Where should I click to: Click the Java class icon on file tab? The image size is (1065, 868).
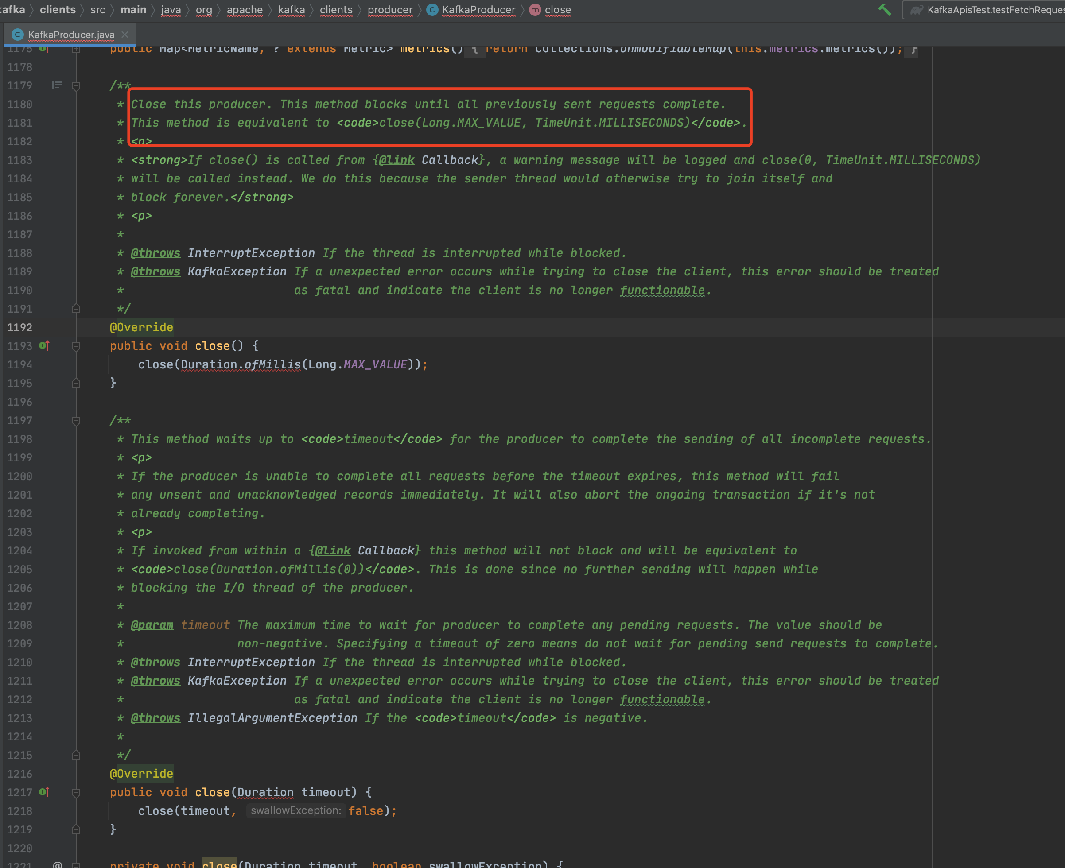tap(18, 35)
